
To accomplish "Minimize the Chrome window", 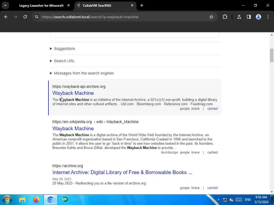I will coord(243,5).
